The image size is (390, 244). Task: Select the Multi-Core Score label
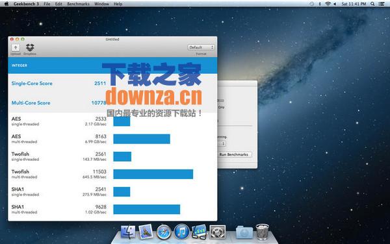click(31, 103)
